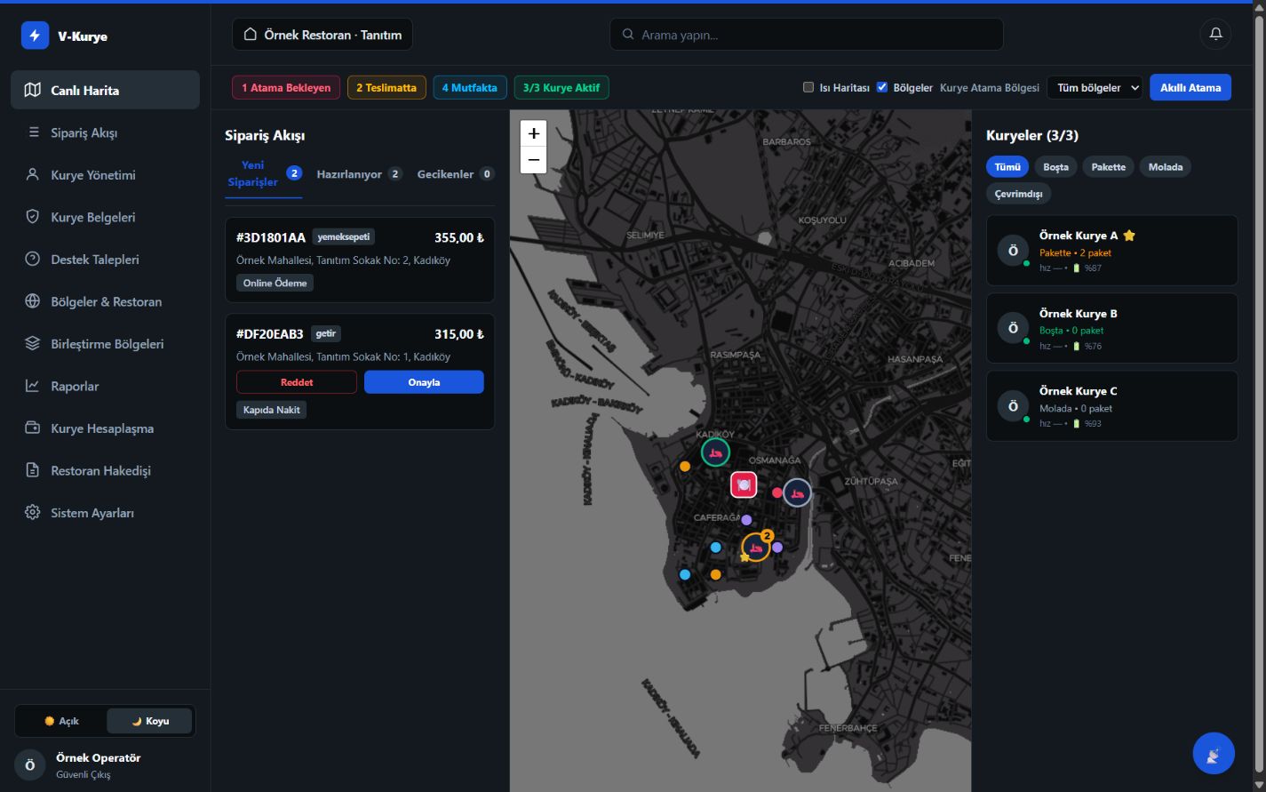Click the Akıllı Atama button

pyautogui.click(x=1190, y=87)
